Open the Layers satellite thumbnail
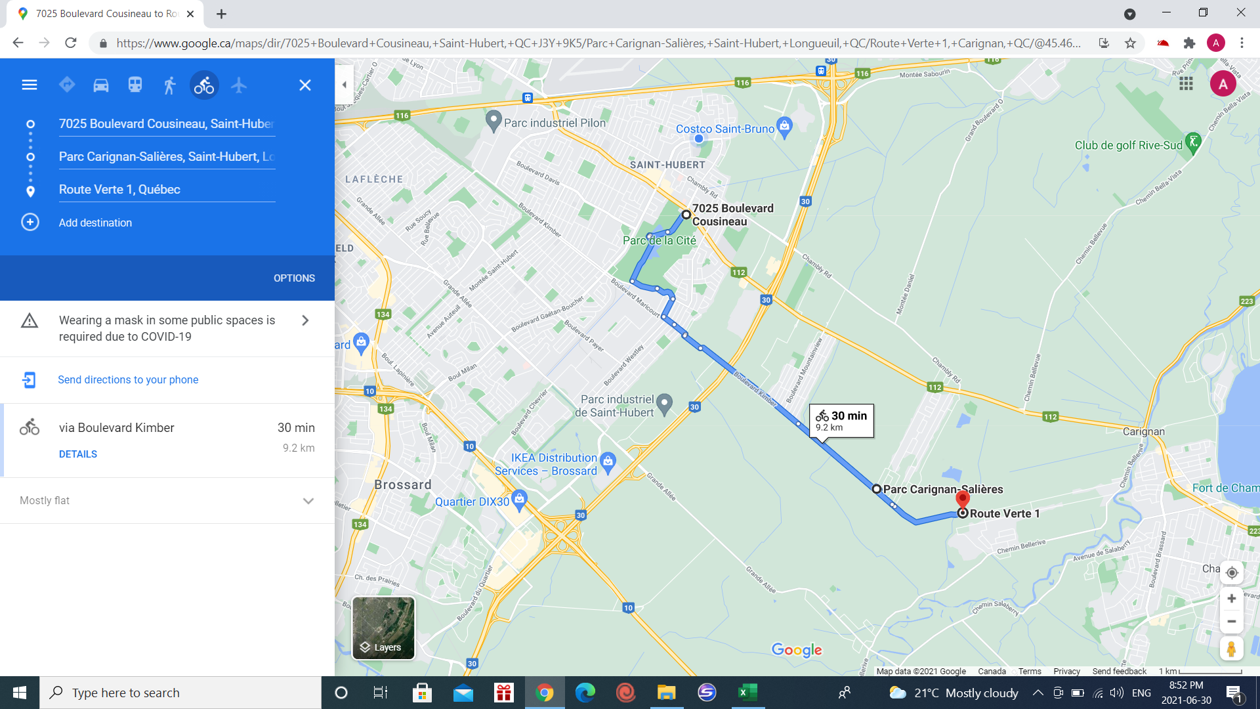Image resolution: width=1260 pixels, height=709 pixels. (x=383, y=628)
